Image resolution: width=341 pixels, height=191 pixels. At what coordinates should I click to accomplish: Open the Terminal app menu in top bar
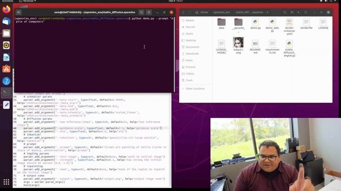pos(28,1)
